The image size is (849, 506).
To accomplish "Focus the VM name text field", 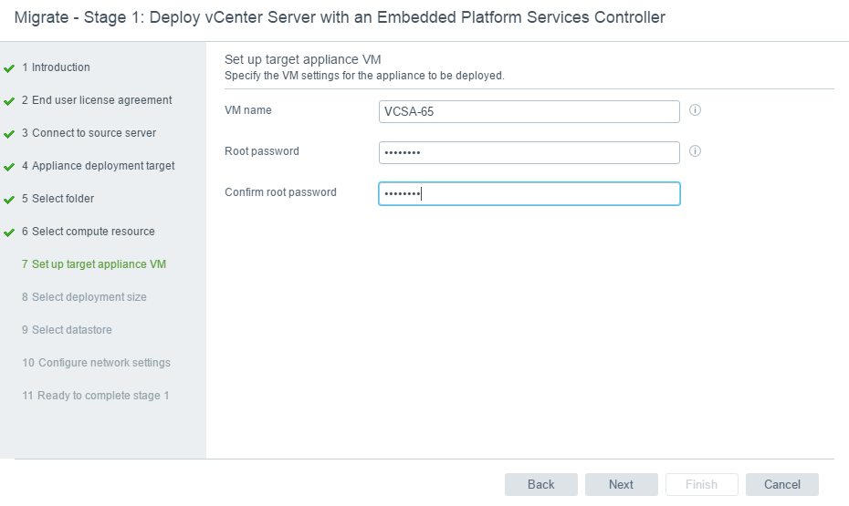I will tap(529, 111).
